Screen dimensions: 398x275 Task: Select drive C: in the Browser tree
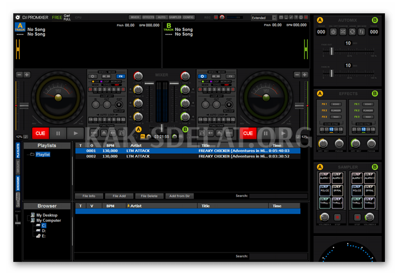(x=44, y=225)
